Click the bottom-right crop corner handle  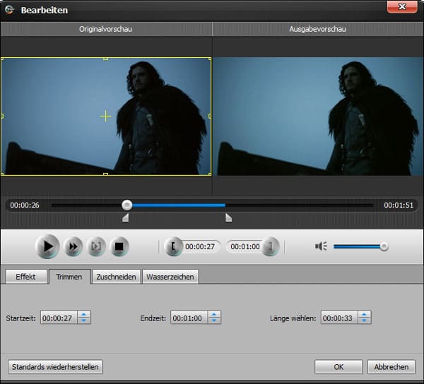[210, 174]
